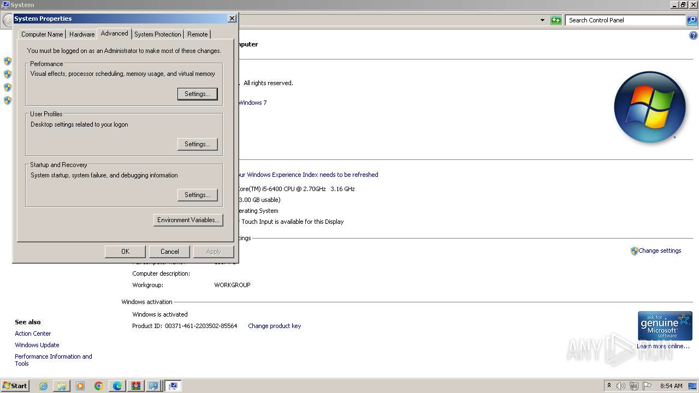Screen dimensions: 699x393
Task: Click the greyed Apply button
Action: (214, 252)
